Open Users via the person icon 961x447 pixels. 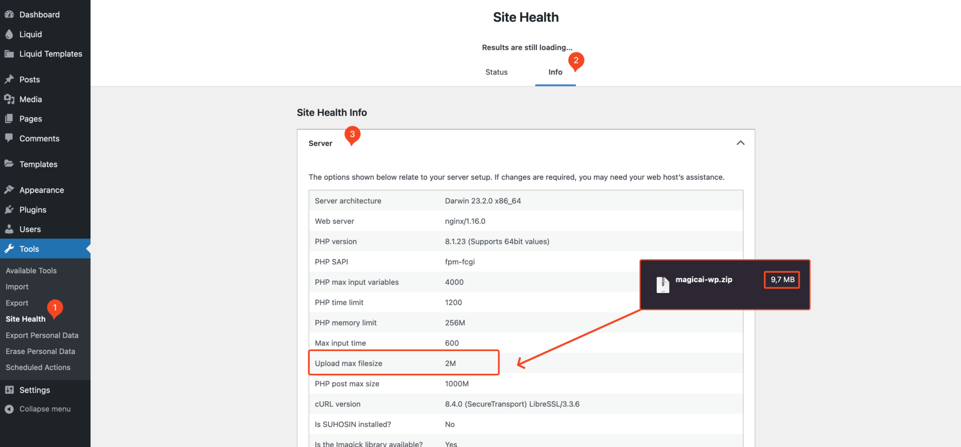[9, 229]
